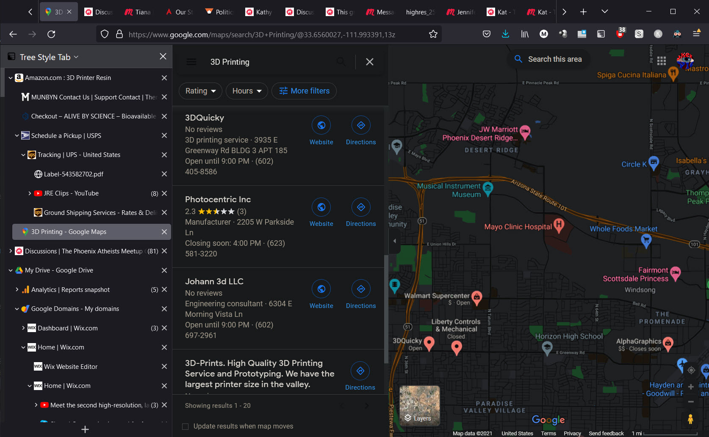Image resolution: width=709 pixels, height=437 pixels.
Task: Open Google apps grid icon
Action: 662,61
